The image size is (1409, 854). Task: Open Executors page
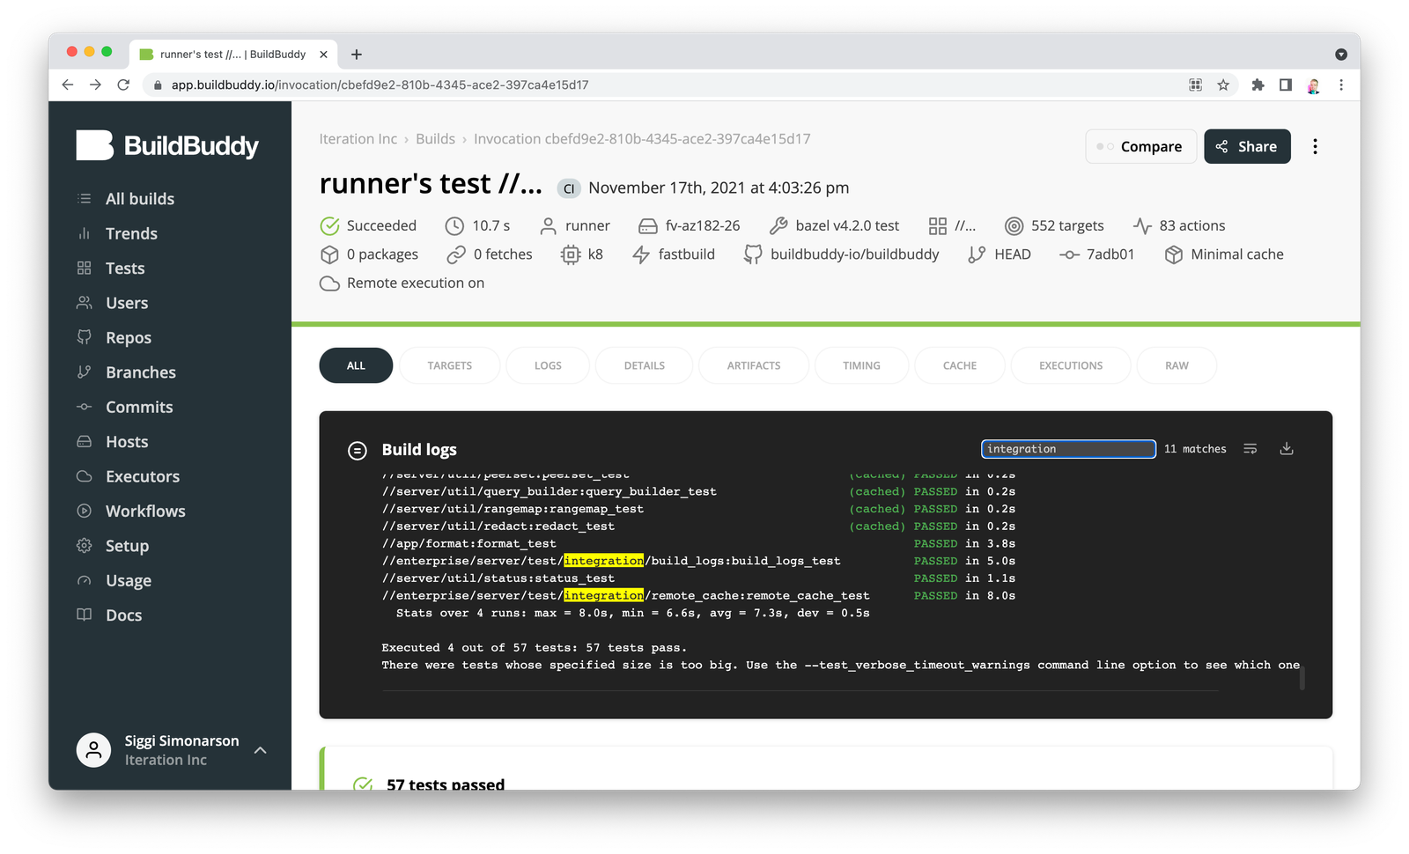[143, 476]
